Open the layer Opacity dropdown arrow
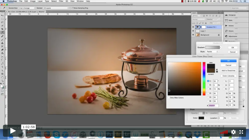The width and height of the screenshot is (249, 140). point(219,19)
